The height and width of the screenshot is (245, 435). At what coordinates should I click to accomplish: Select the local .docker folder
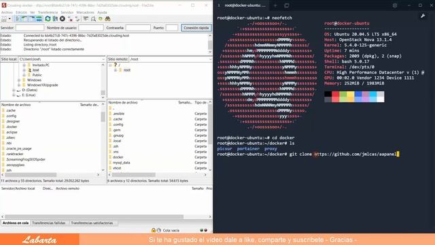[x=12, y=127]
